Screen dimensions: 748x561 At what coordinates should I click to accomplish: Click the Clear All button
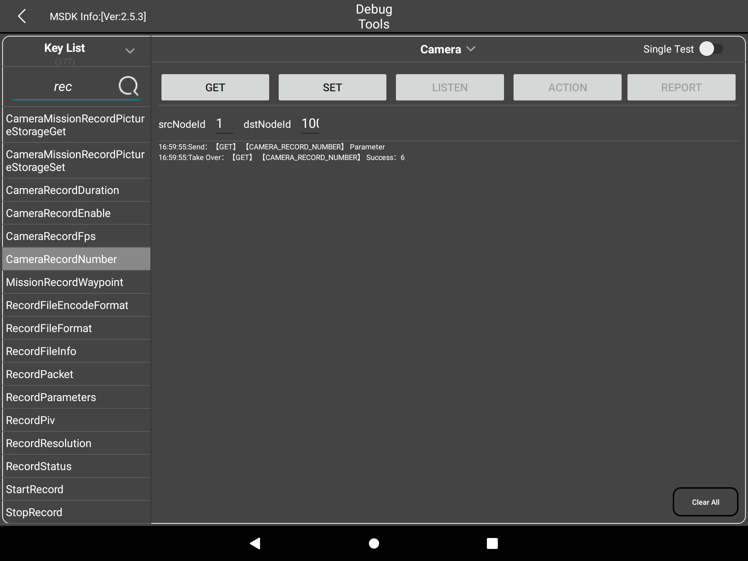coord(706,502)
